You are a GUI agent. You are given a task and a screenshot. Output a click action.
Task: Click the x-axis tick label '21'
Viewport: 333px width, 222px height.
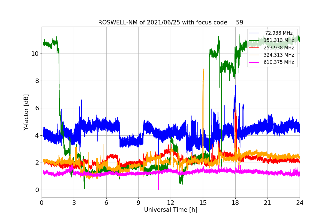[268, 203]
